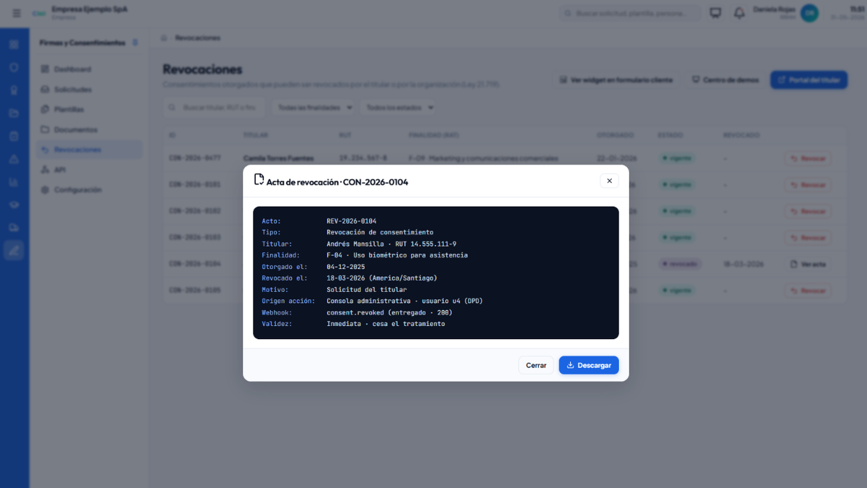Close the revocation act dialog with X

pyautogui.click(x=609, y=181)
